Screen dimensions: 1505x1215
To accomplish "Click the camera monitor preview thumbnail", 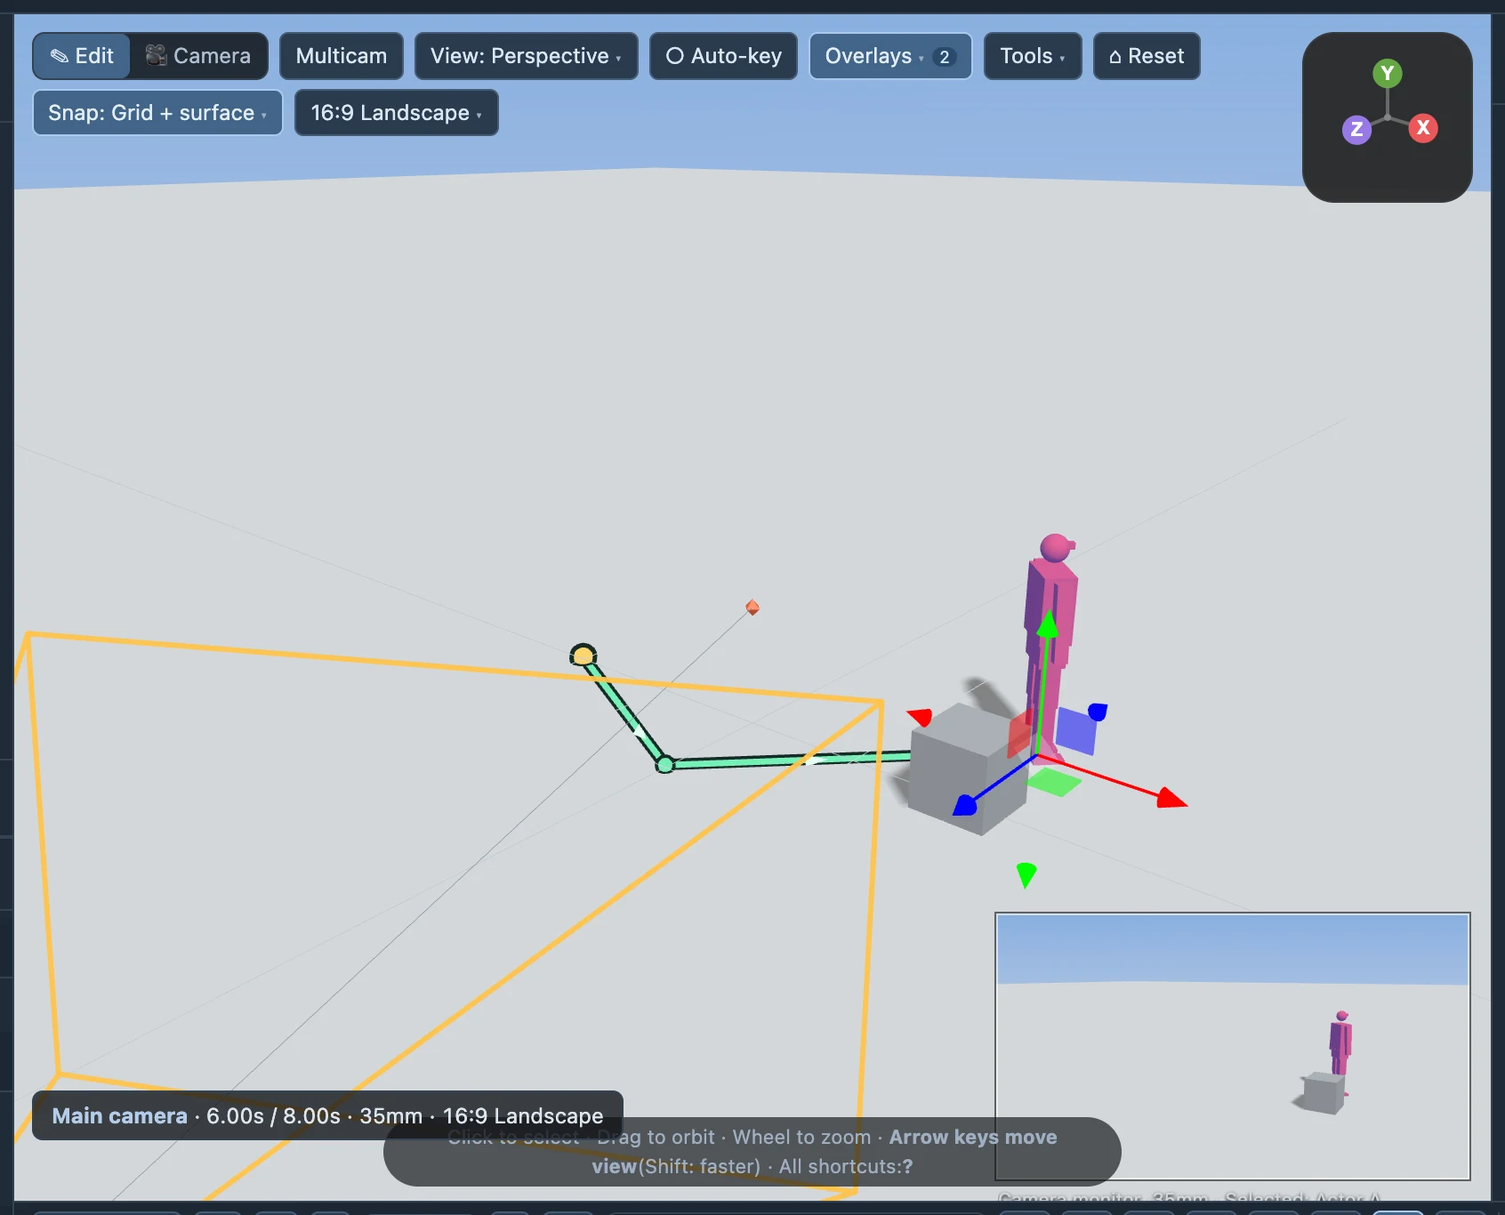I will [x=1233, y=1046].
